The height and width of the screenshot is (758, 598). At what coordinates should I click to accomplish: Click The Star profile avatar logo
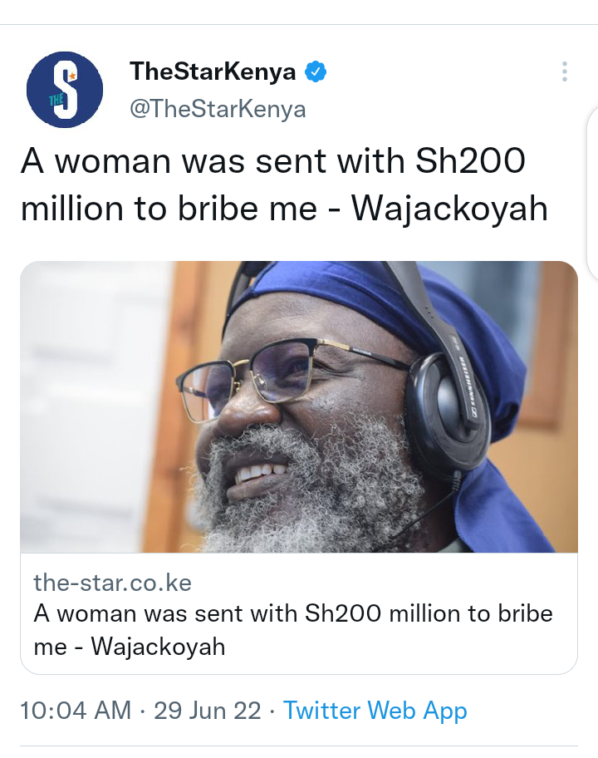pyautogui.click(x=65, y=90)
